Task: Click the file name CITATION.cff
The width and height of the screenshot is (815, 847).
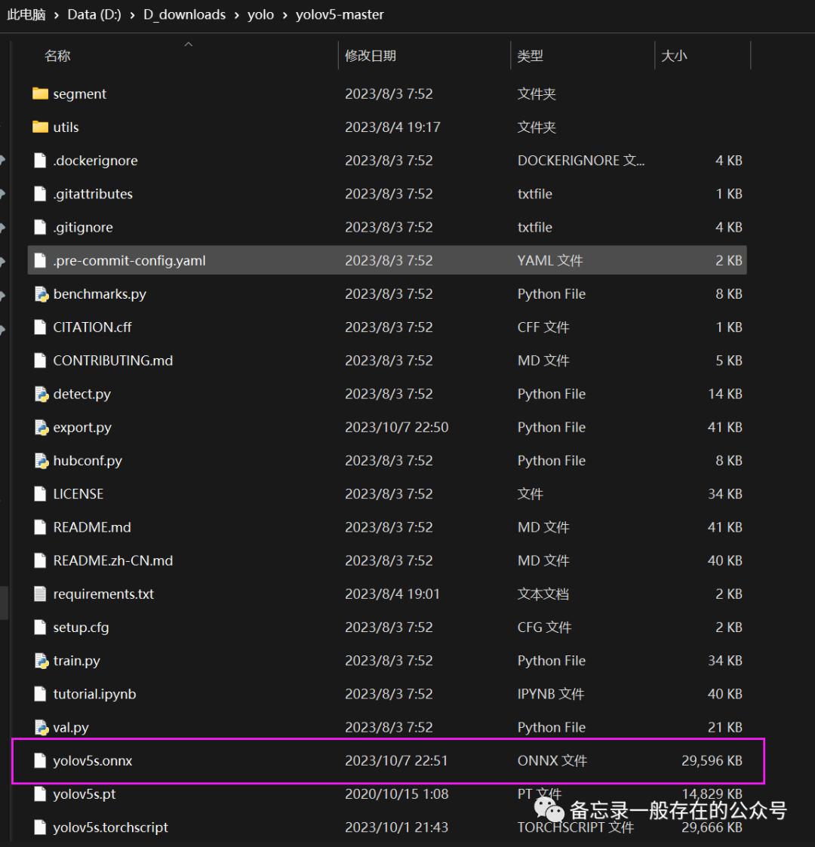Action: click(x=92, y=327)
